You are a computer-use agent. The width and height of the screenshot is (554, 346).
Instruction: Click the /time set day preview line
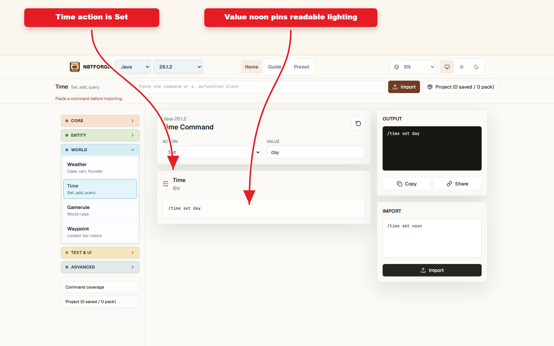(x=264, y=208)
